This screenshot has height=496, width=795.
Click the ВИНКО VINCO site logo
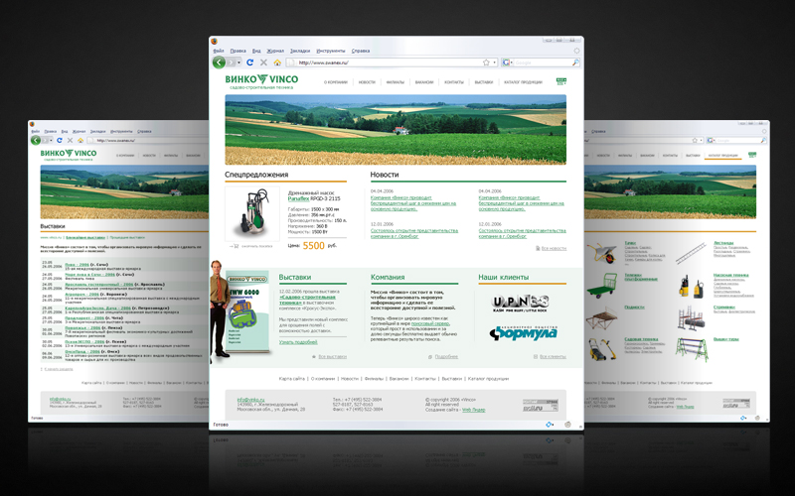[x=261, y=79]
